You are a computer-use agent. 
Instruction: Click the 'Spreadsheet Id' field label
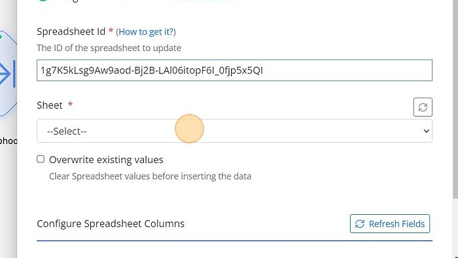pyautogui.click(x=71, y=31)
